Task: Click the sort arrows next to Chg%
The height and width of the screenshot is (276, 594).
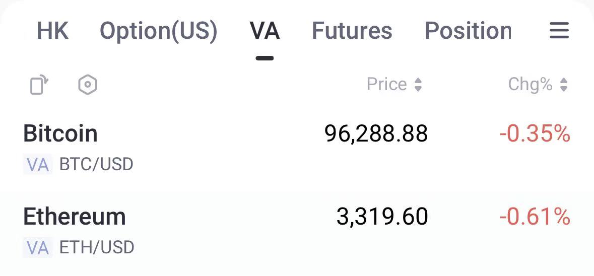Action: pos(564,85)
